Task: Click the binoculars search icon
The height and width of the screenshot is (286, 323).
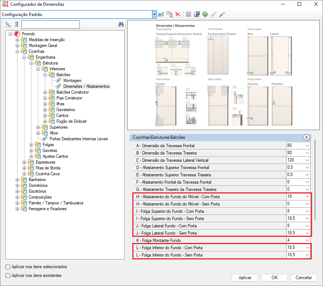Action: tap(121, 24)
